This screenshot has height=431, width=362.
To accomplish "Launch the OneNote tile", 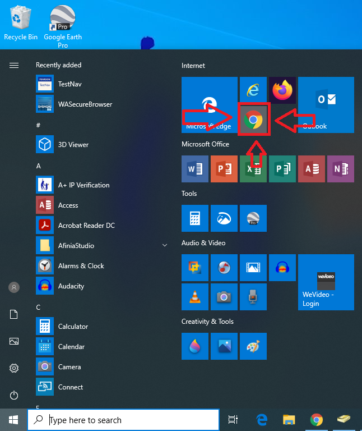I will tap(341, 169).
